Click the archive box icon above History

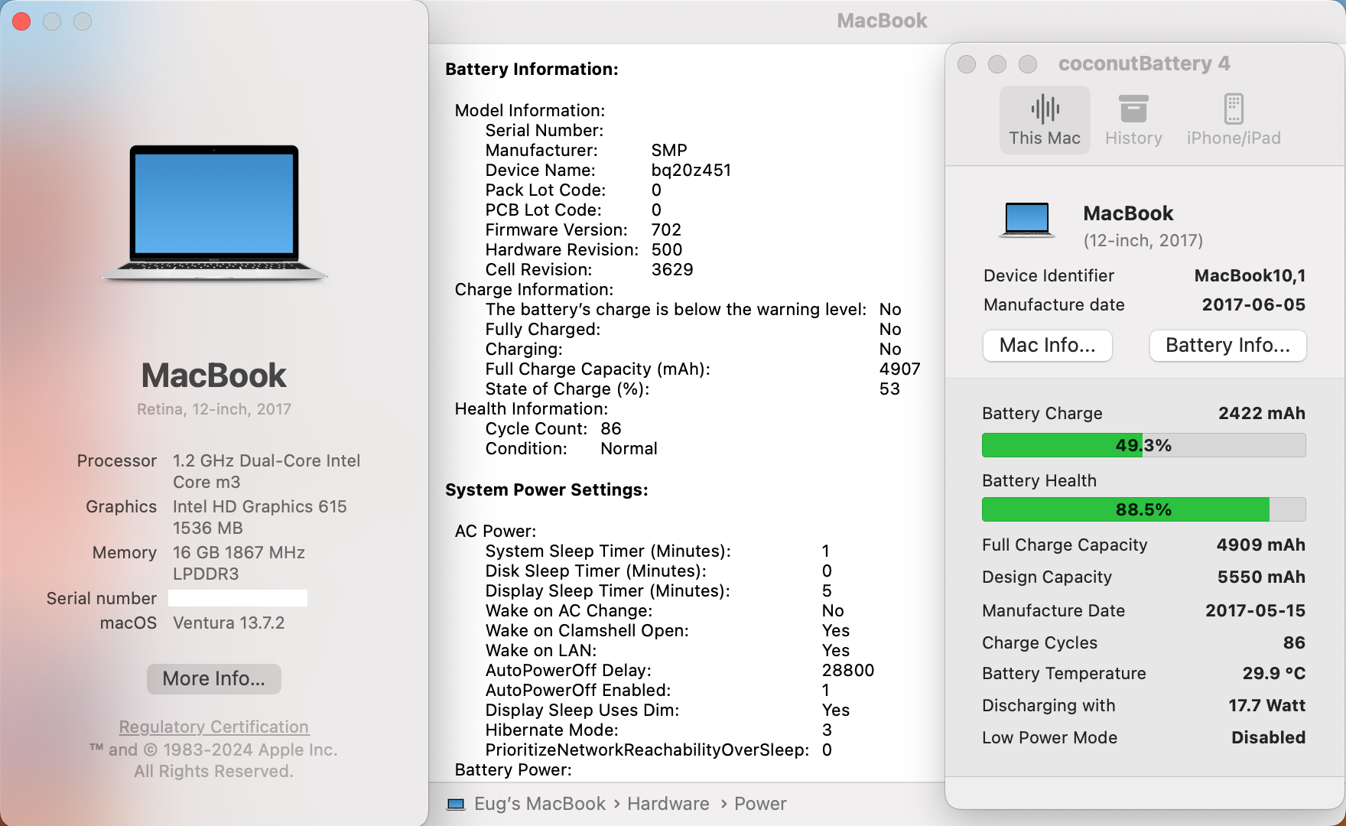click(1133, 109)
